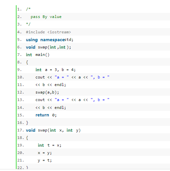Viewport: 170px width, 171px height.
Task: Click the 'return' keyword
Action: (x=42, y=115)
